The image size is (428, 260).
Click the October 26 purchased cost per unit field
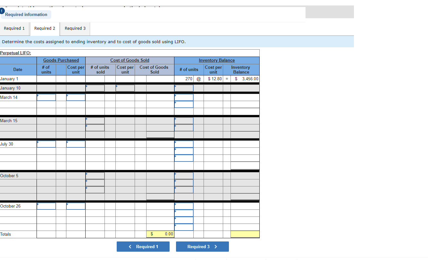pos(76,206)
